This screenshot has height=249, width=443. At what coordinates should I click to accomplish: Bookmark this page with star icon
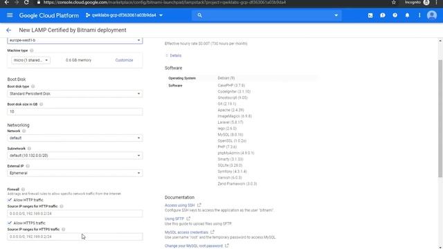[394, 3]
